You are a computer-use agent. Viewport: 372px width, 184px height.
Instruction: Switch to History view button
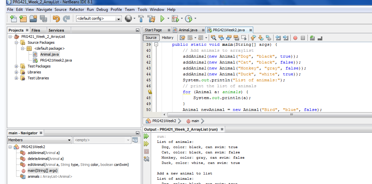click(x=168, y=38)
